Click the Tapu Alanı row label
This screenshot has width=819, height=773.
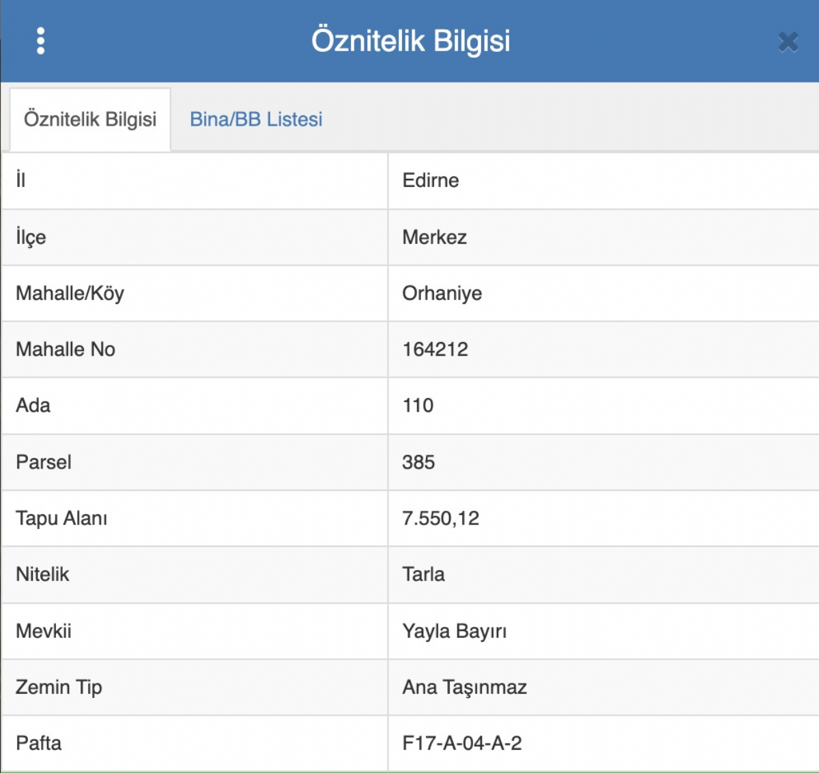coord(61,518)
